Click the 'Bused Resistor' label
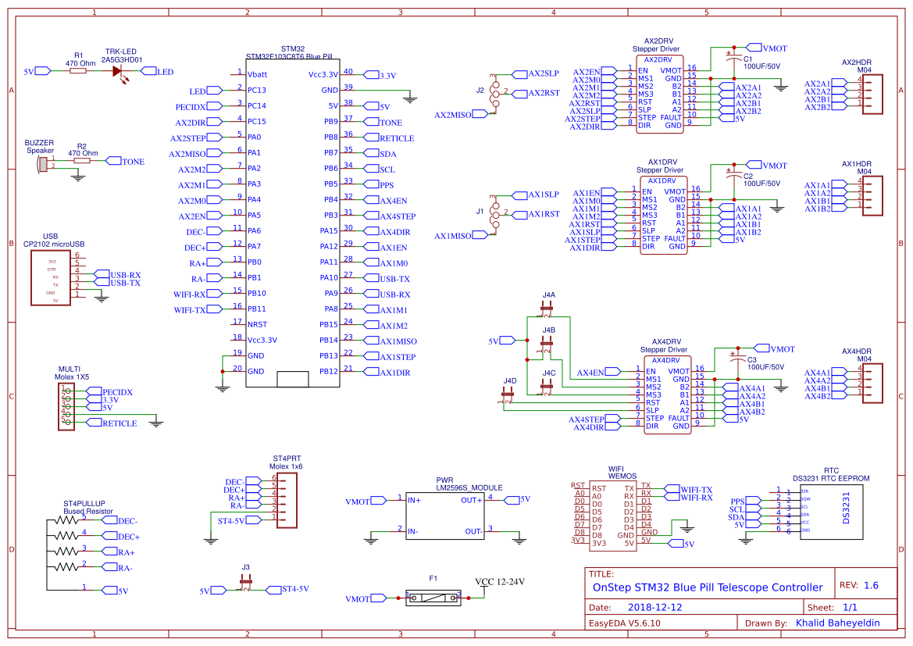913x646 pixels. 88,511
